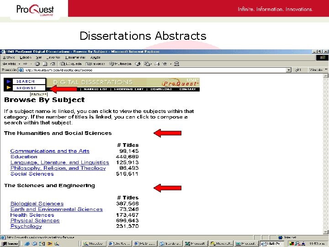Click the fourth quick launch icon in the taskbar
The image size is (329, 247).
click(49, 244)
